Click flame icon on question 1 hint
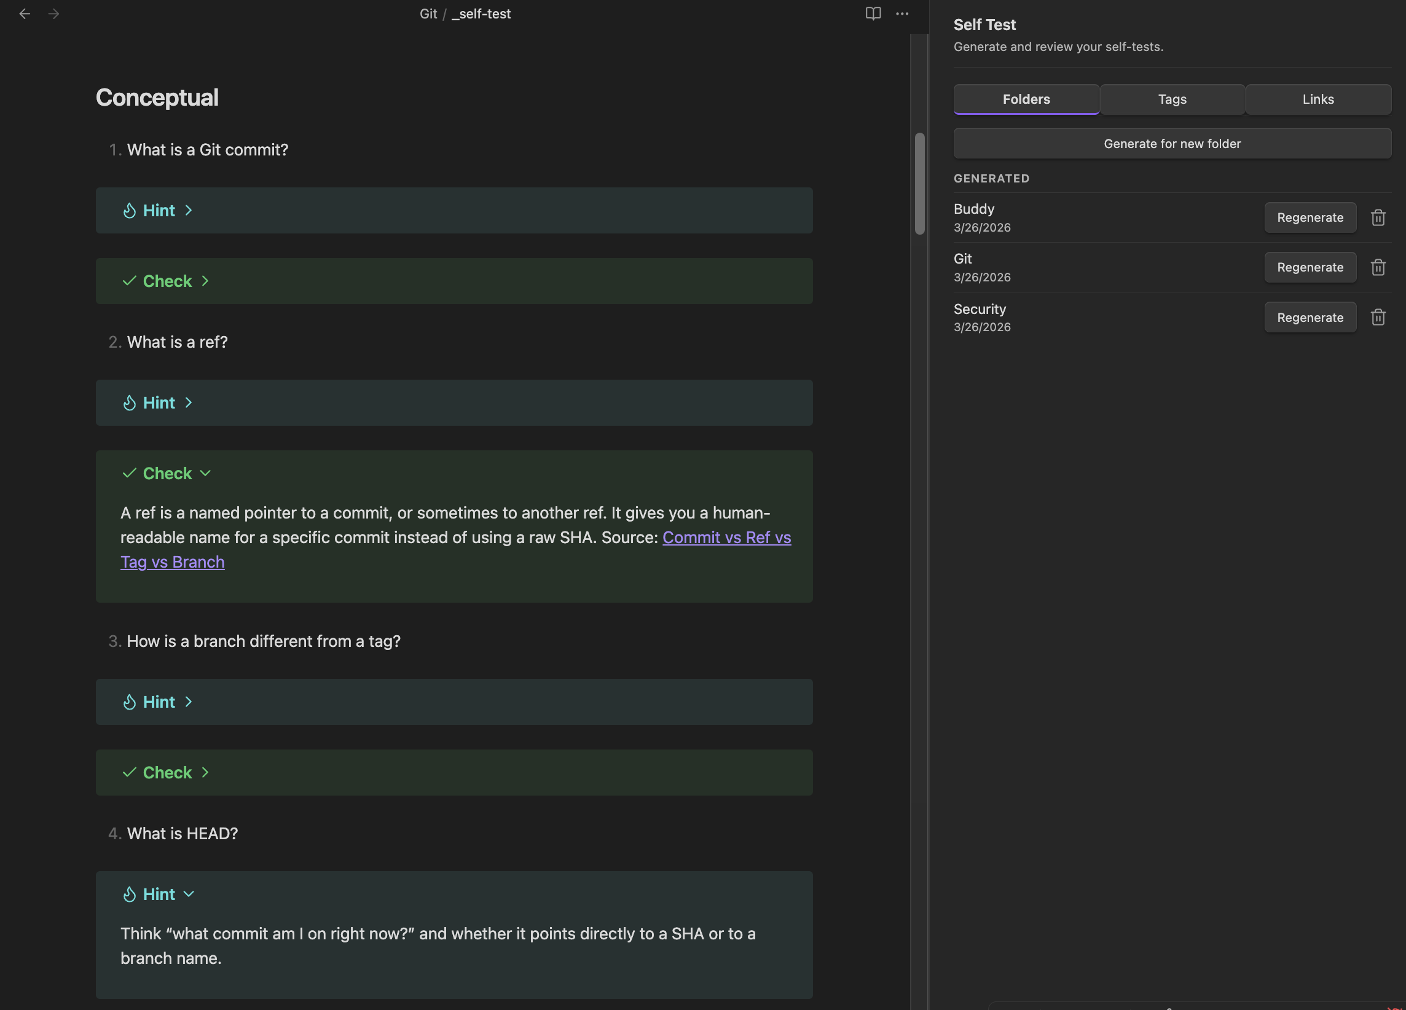 129,211
